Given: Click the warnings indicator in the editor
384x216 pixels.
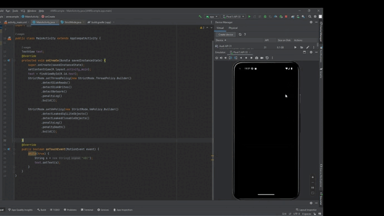Looking at the screenshot, I should click(x=202, y=28).
